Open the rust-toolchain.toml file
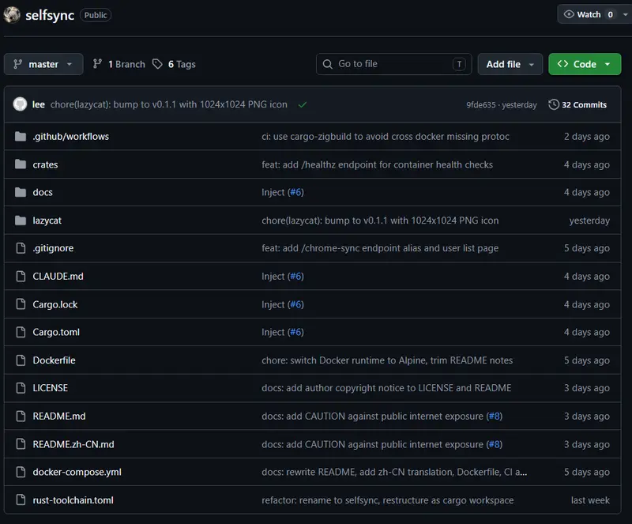This screenshot has width=632, height=524. click(x=73, y=500)
